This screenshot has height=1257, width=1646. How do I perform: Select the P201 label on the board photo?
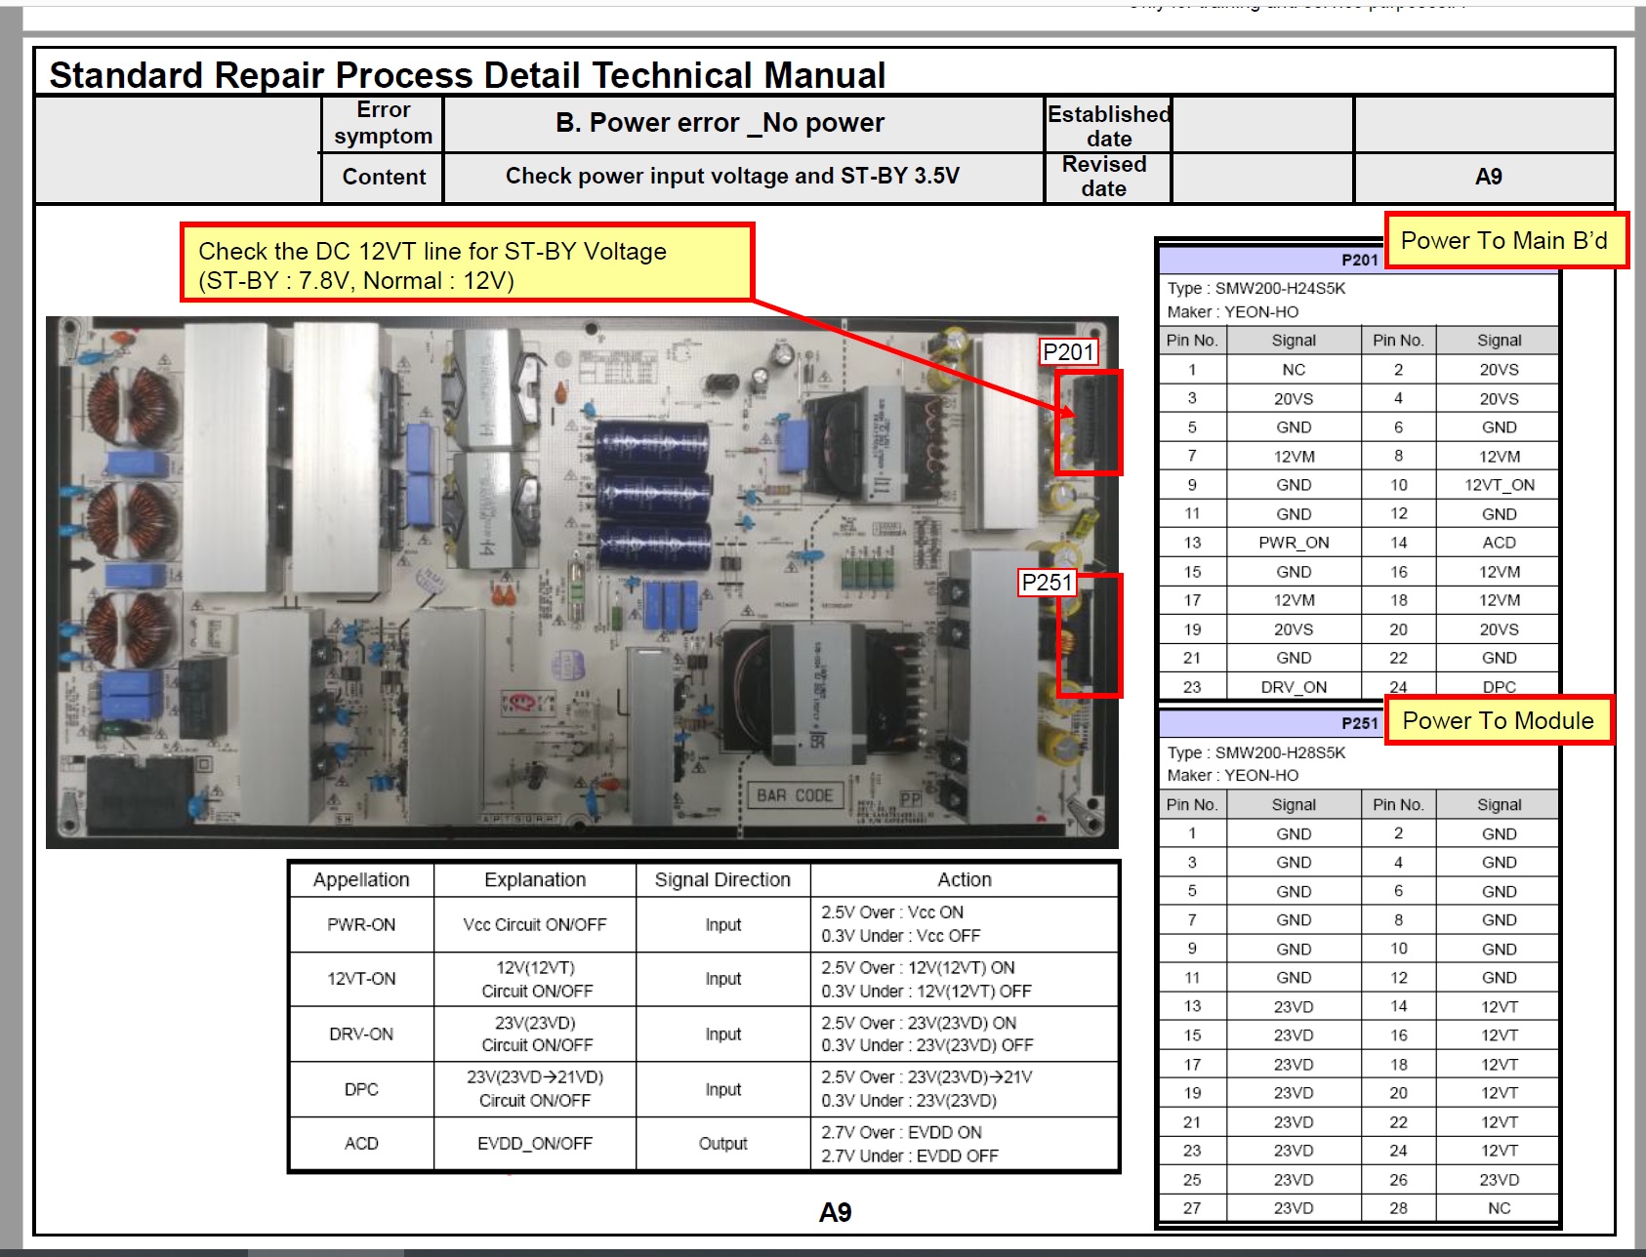coord(1068,352)
